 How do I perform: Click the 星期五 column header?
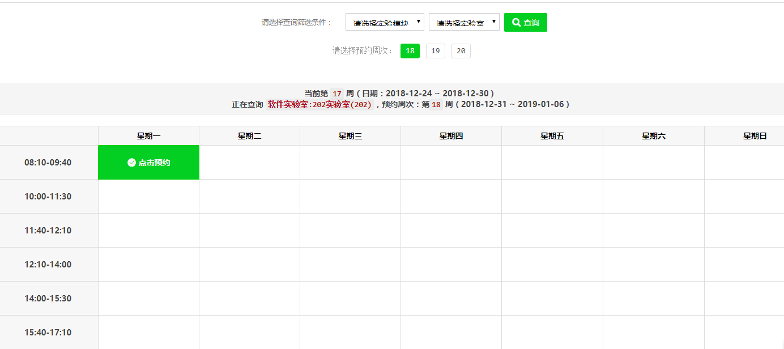(x=552, y=136)
